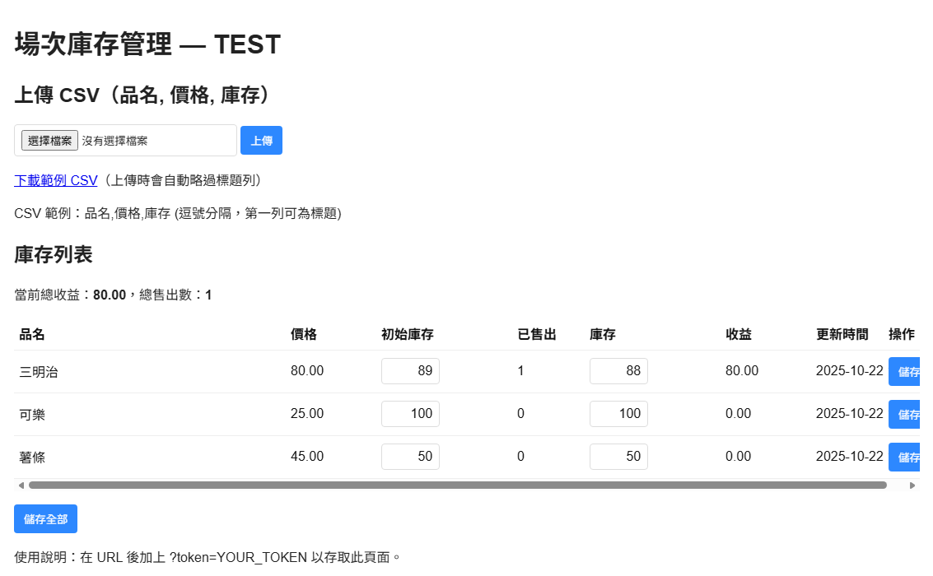The width and height of the screenshot is (933, 576).
Task: Save the 三明治 row with 儲存 button
Action: point(906,372)
